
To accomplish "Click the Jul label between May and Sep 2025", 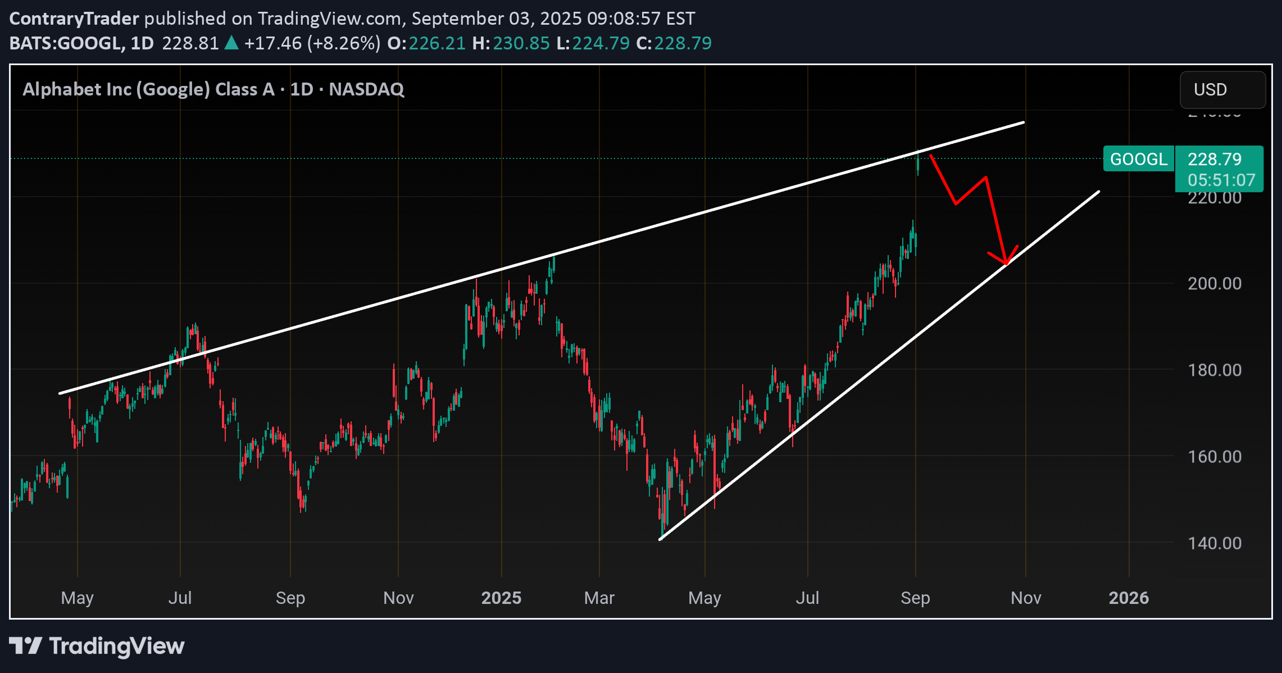I will pos(807,598).
